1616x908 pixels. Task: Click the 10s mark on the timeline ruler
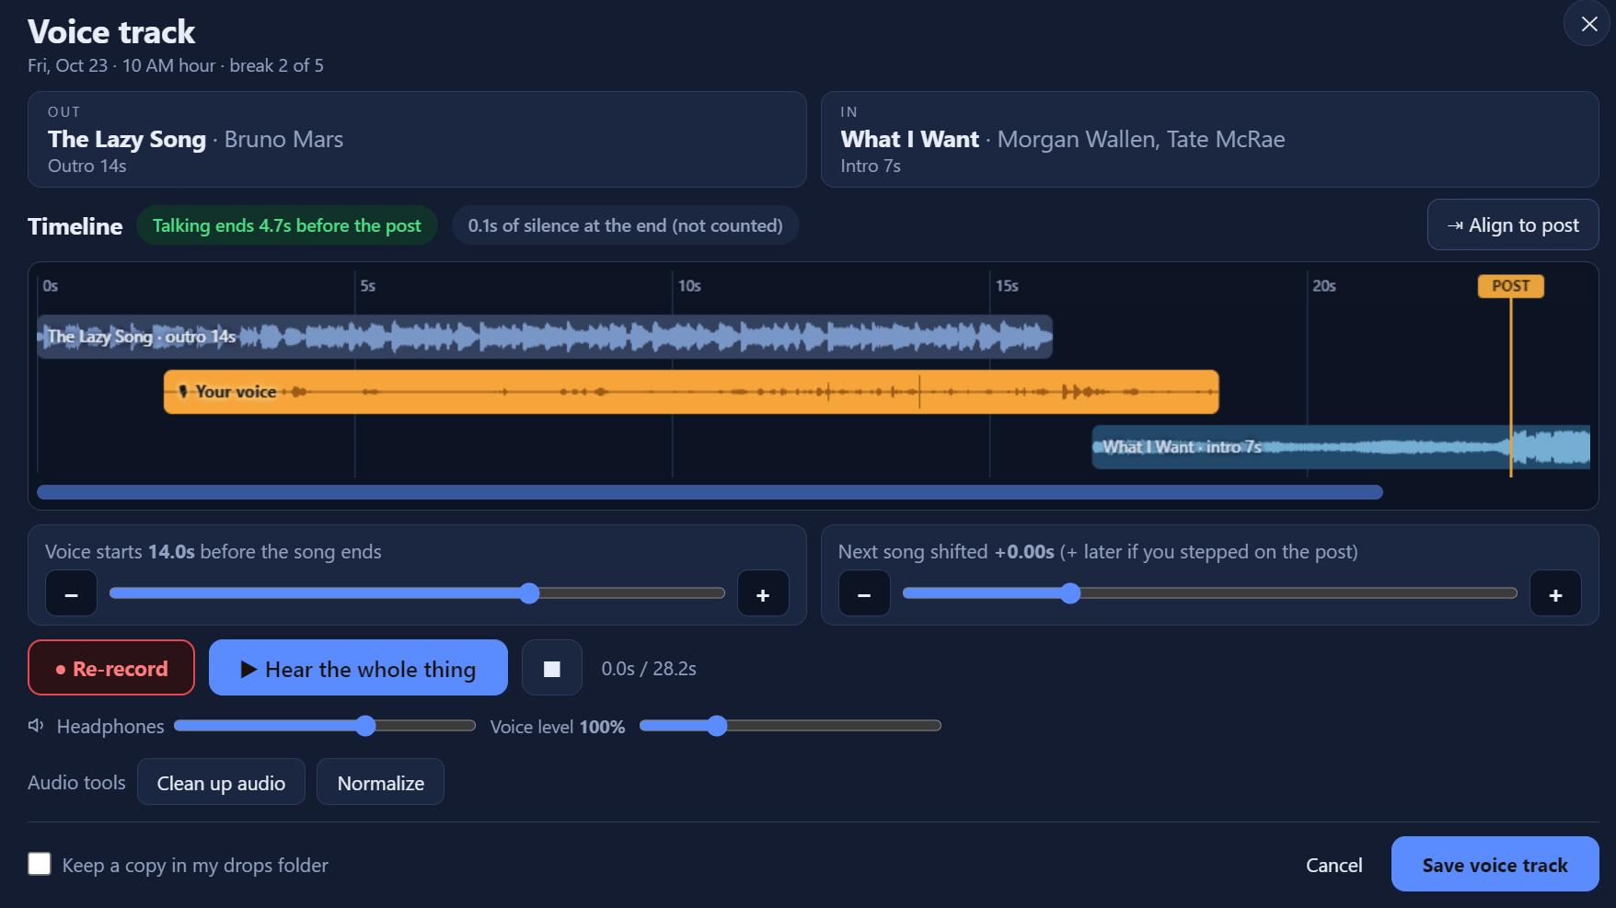pyautogui.click(x=689, y=286)
